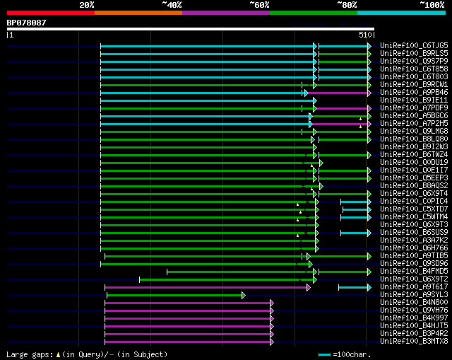Open hit UniRef100_B9IE11

click(414, 100)
